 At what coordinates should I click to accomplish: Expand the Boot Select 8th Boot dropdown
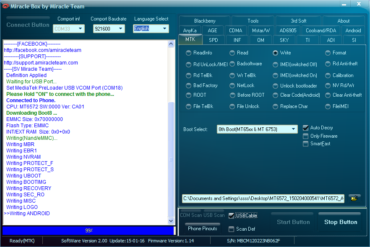[x=257, y=129]
